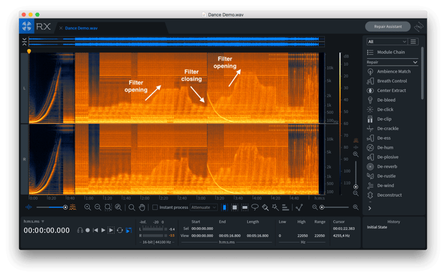
Task: Select the brush selection tool
Action: pyautogui.click(x=265, y=207)
